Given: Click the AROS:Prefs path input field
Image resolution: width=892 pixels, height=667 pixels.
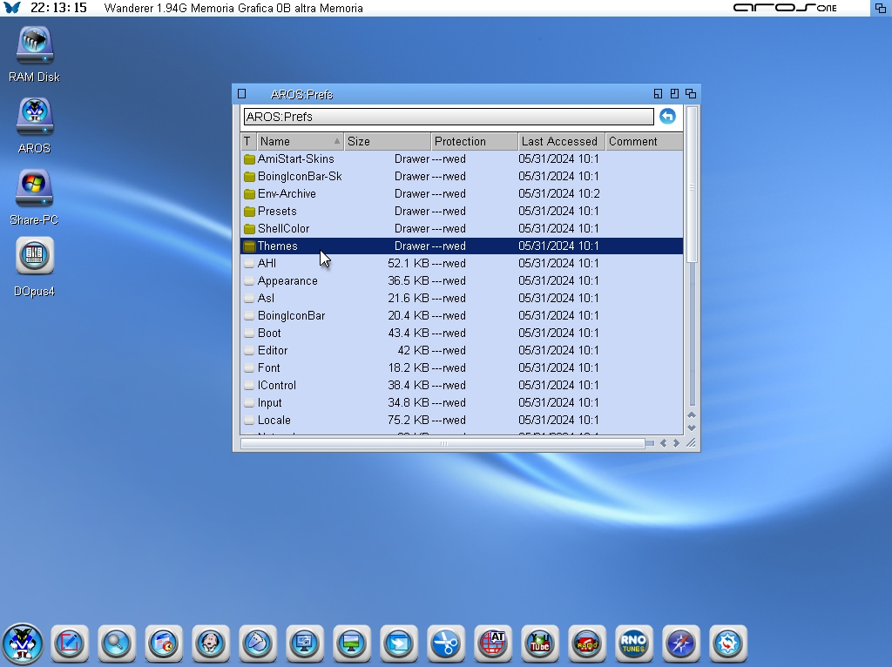Looking at the screenshot, I should coord(448,117).
